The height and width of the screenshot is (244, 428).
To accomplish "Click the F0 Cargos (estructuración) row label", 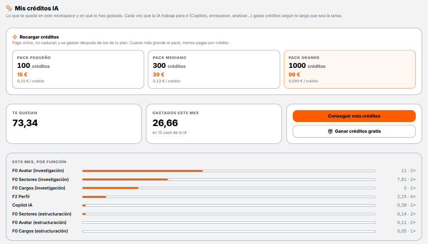I will [40, 231].
